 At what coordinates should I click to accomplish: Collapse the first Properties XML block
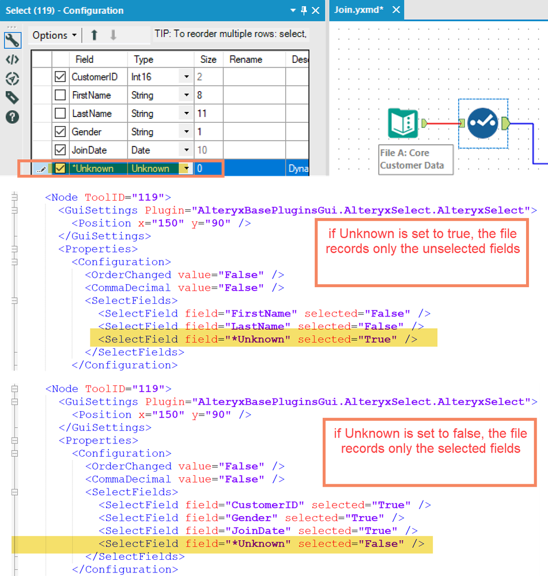coord(14,249)
